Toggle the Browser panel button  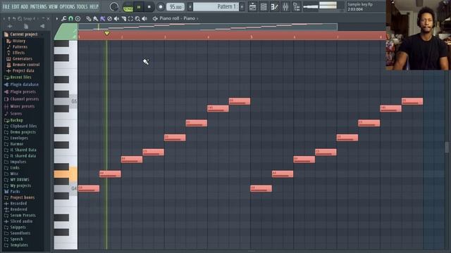point(296,6)
